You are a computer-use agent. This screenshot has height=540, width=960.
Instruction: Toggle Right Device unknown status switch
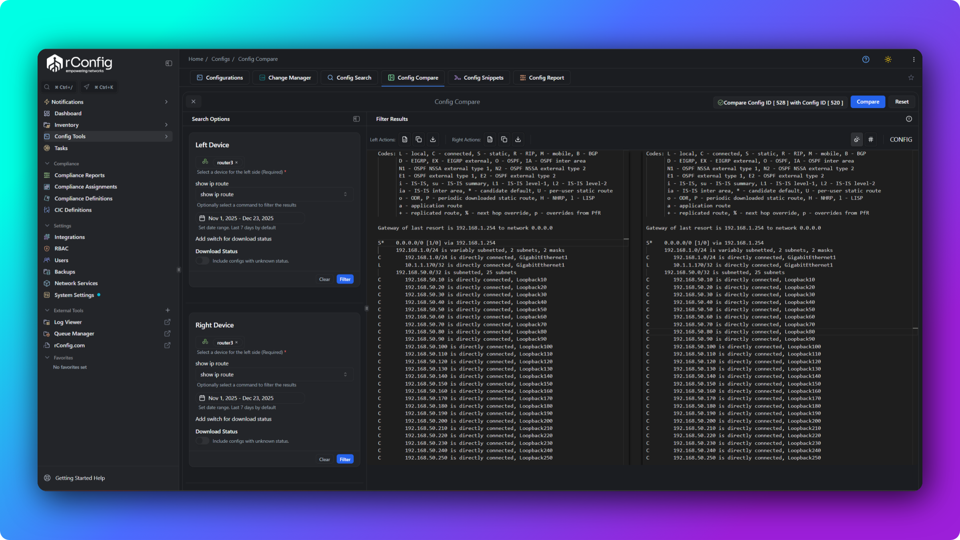click(x=202, y=441)
